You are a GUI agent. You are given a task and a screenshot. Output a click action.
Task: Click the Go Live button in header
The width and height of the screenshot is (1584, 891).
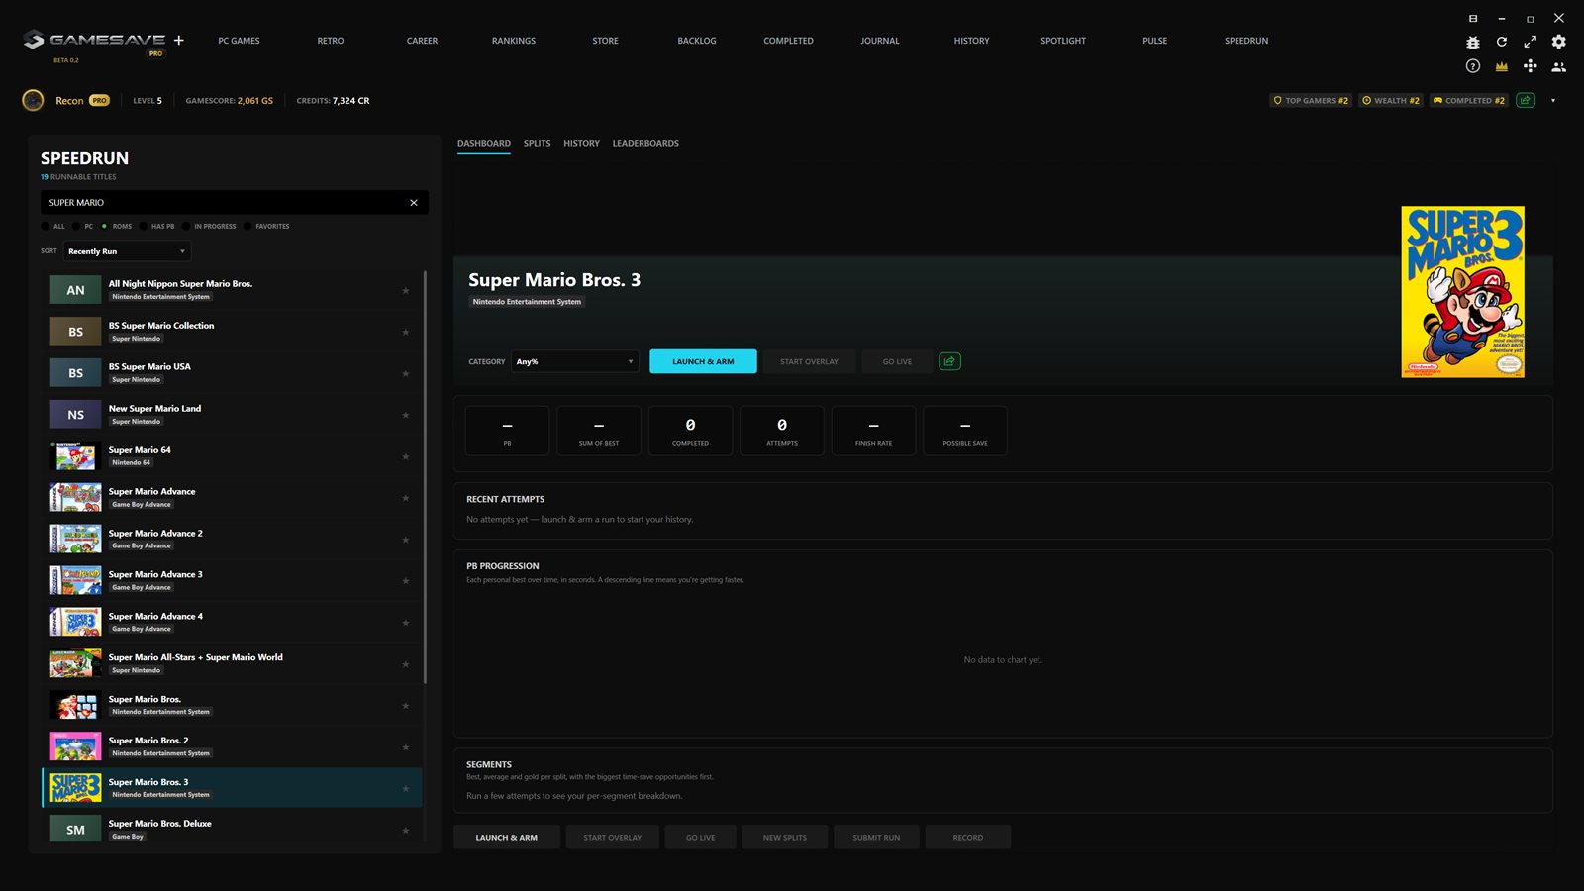point(897,361)
